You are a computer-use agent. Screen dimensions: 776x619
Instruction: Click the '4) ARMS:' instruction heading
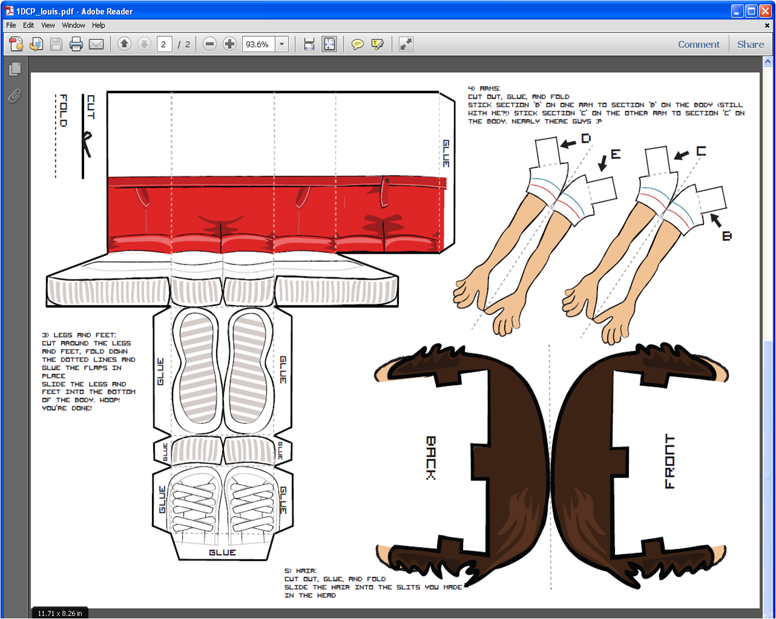(484, 88)
